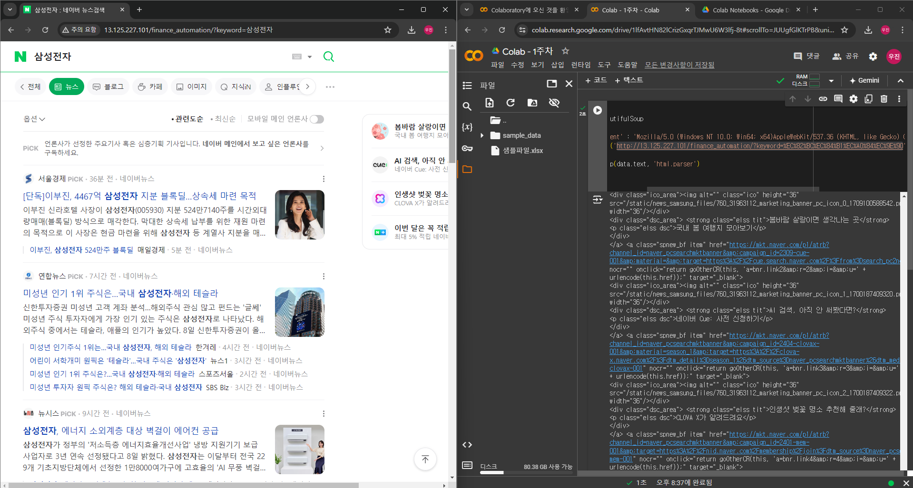Open the 이부진 삼성전자 block deal headline
This screenshot has height=488, width=913.
(x=139, y=196)
